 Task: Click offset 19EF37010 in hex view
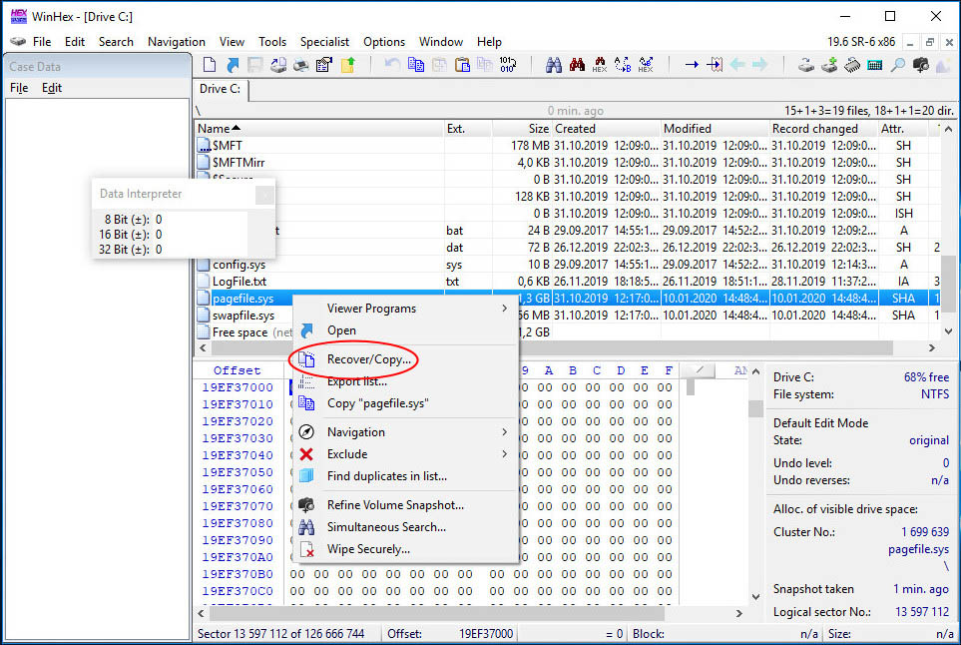click(x=238, y=404)
